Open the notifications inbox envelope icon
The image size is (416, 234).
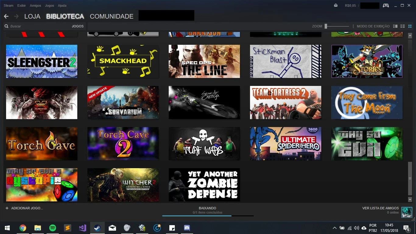click(336, 5)
